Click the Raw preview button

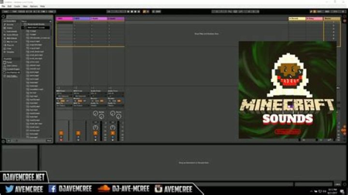tap(49, 141)
